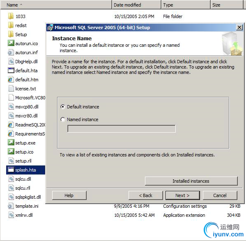Select the template.ini file icon
This screenshot has height=241, width=246.
click(11, 206)
